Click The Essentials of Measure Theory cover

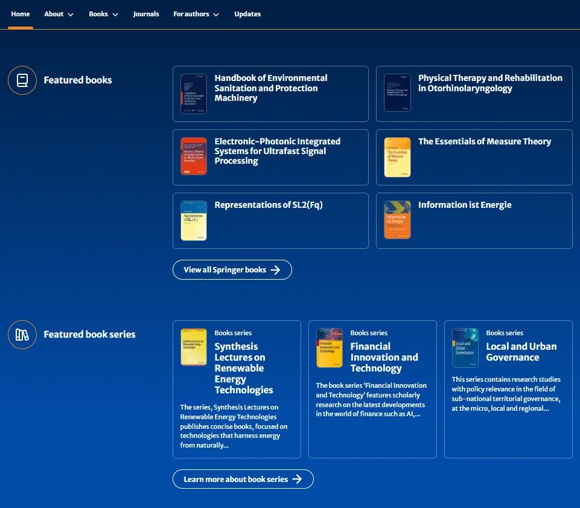pos(397,158)
